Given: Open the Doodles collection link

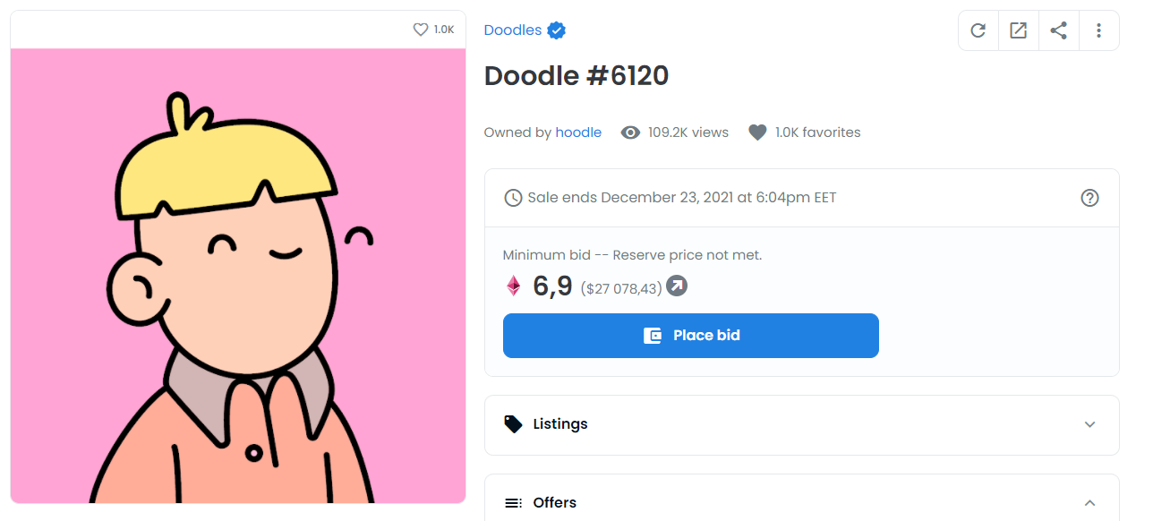Looking at the screenshot, I should point(513,30).
